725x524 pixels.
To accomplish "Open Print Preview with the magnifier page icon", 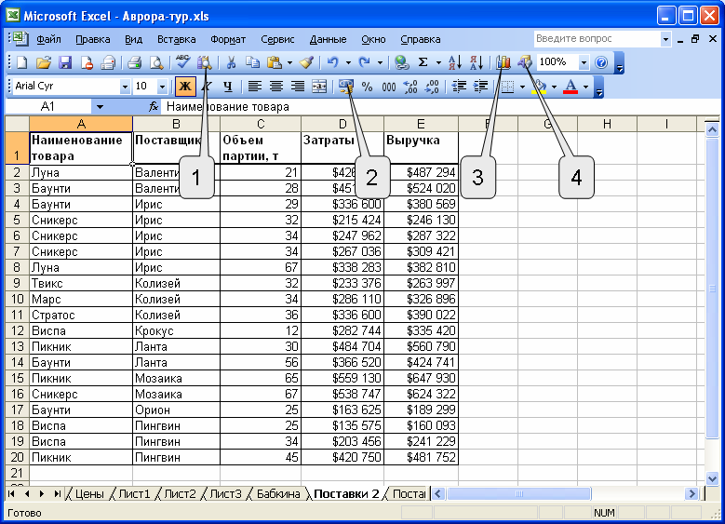I will 156,62.
